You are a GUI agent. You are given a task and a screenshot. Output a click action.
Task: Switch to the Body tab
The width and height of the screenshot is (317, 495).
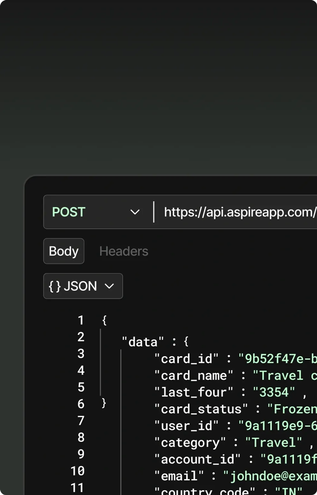pyautogui.click(x=64, y=251)
